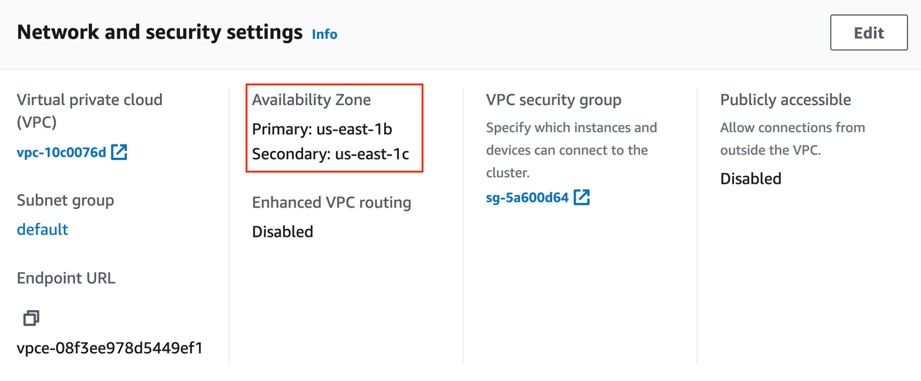Screen dimensions: 921x381
Task: Open the default subnet group link
Action: (x=43, y=230)
